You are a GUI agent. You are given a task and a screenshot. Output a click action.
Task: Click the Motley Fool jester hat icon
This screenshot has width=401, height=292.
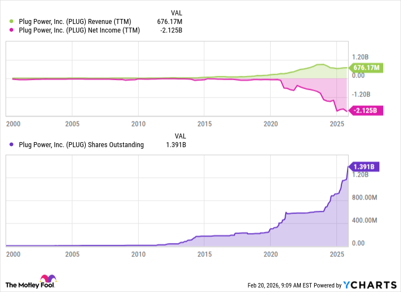click(46, 280)
